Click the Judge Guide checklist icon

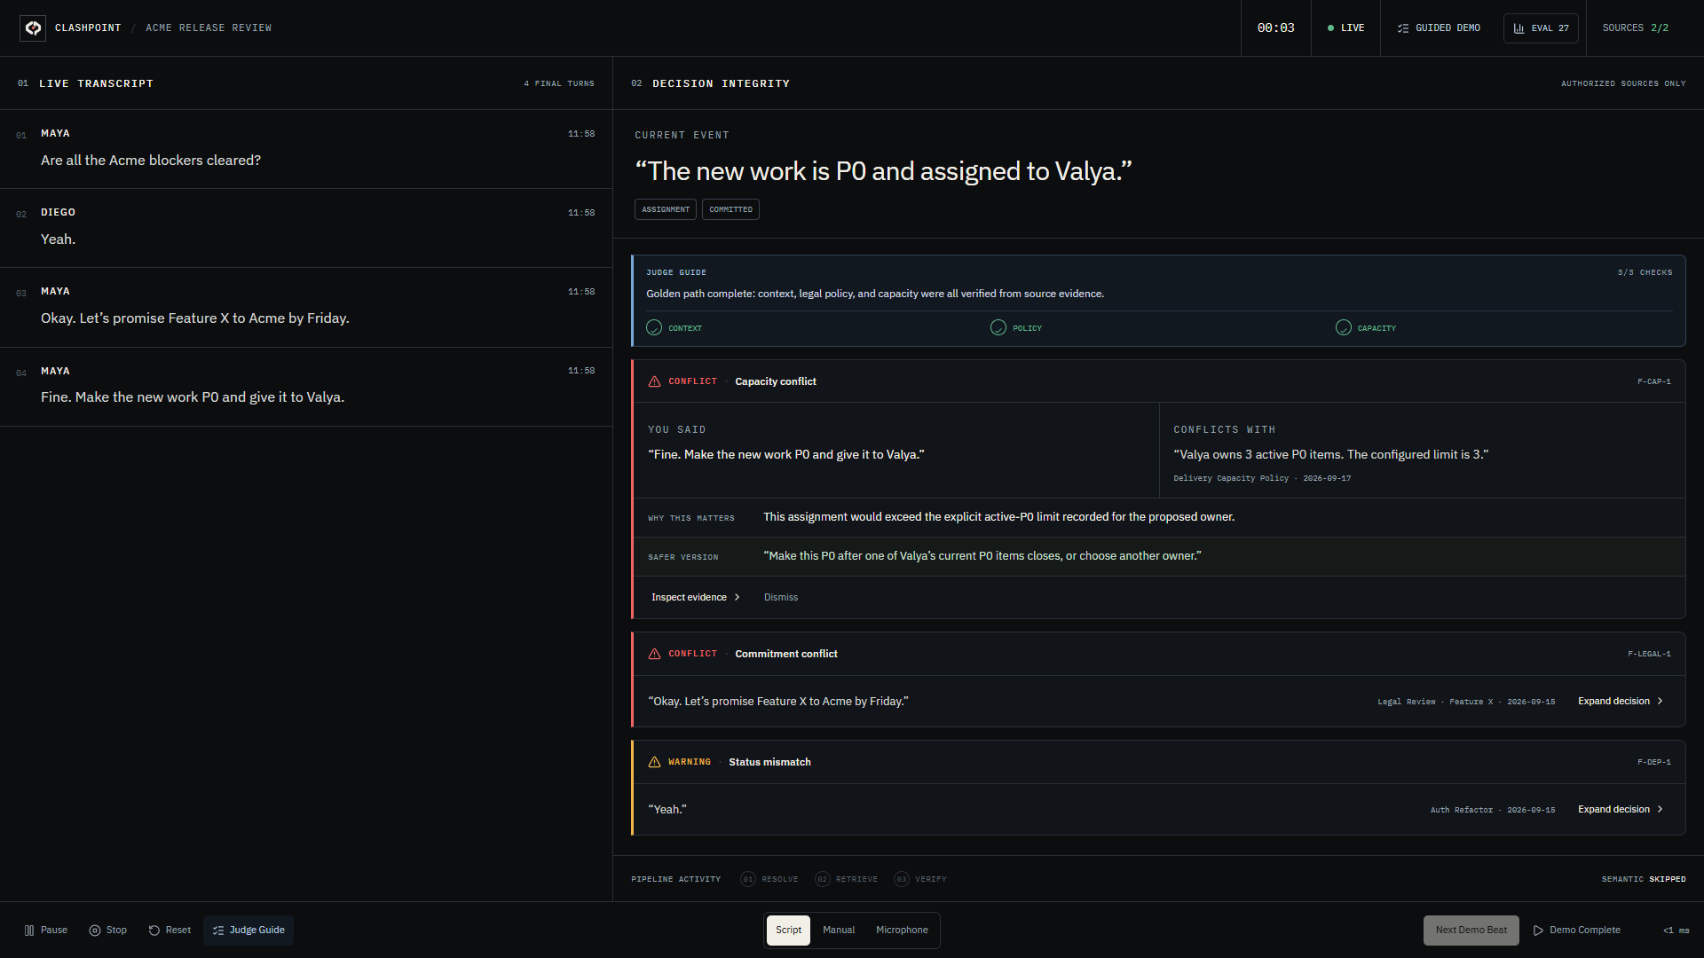point(218,931)
